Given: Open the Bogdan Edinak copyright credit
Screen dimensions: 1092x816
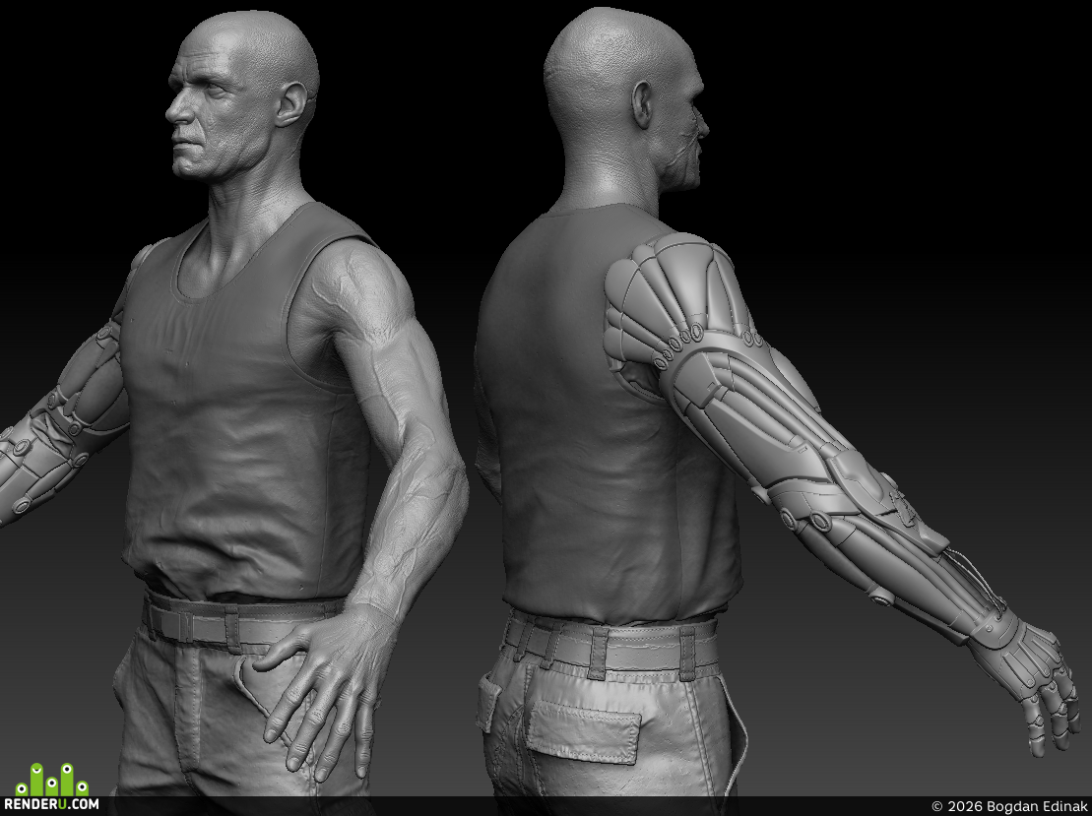Looking at the screenshot, I should click(x=1009, y=806).
